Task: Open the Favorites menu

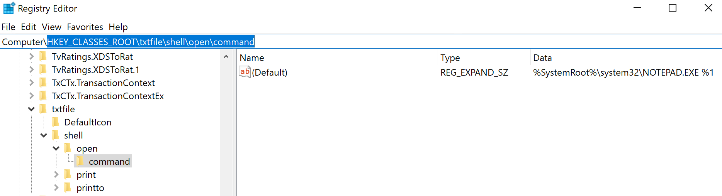Action: (85, 27)
